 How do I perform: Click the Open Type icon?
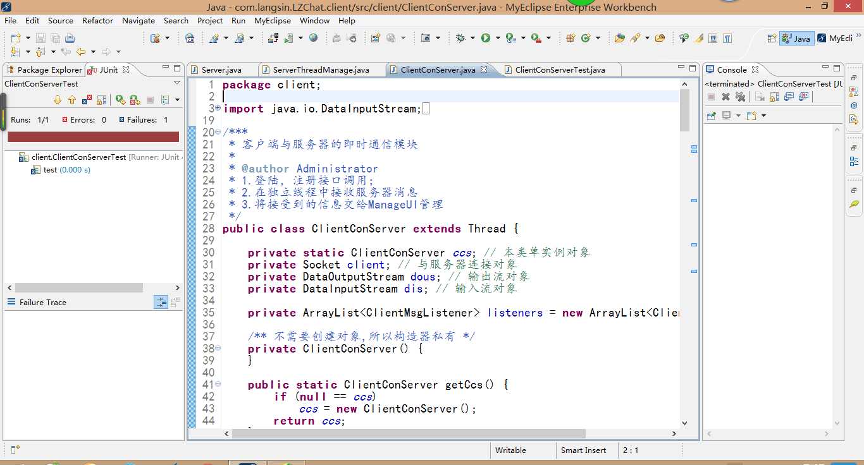[x=619, y=38]
